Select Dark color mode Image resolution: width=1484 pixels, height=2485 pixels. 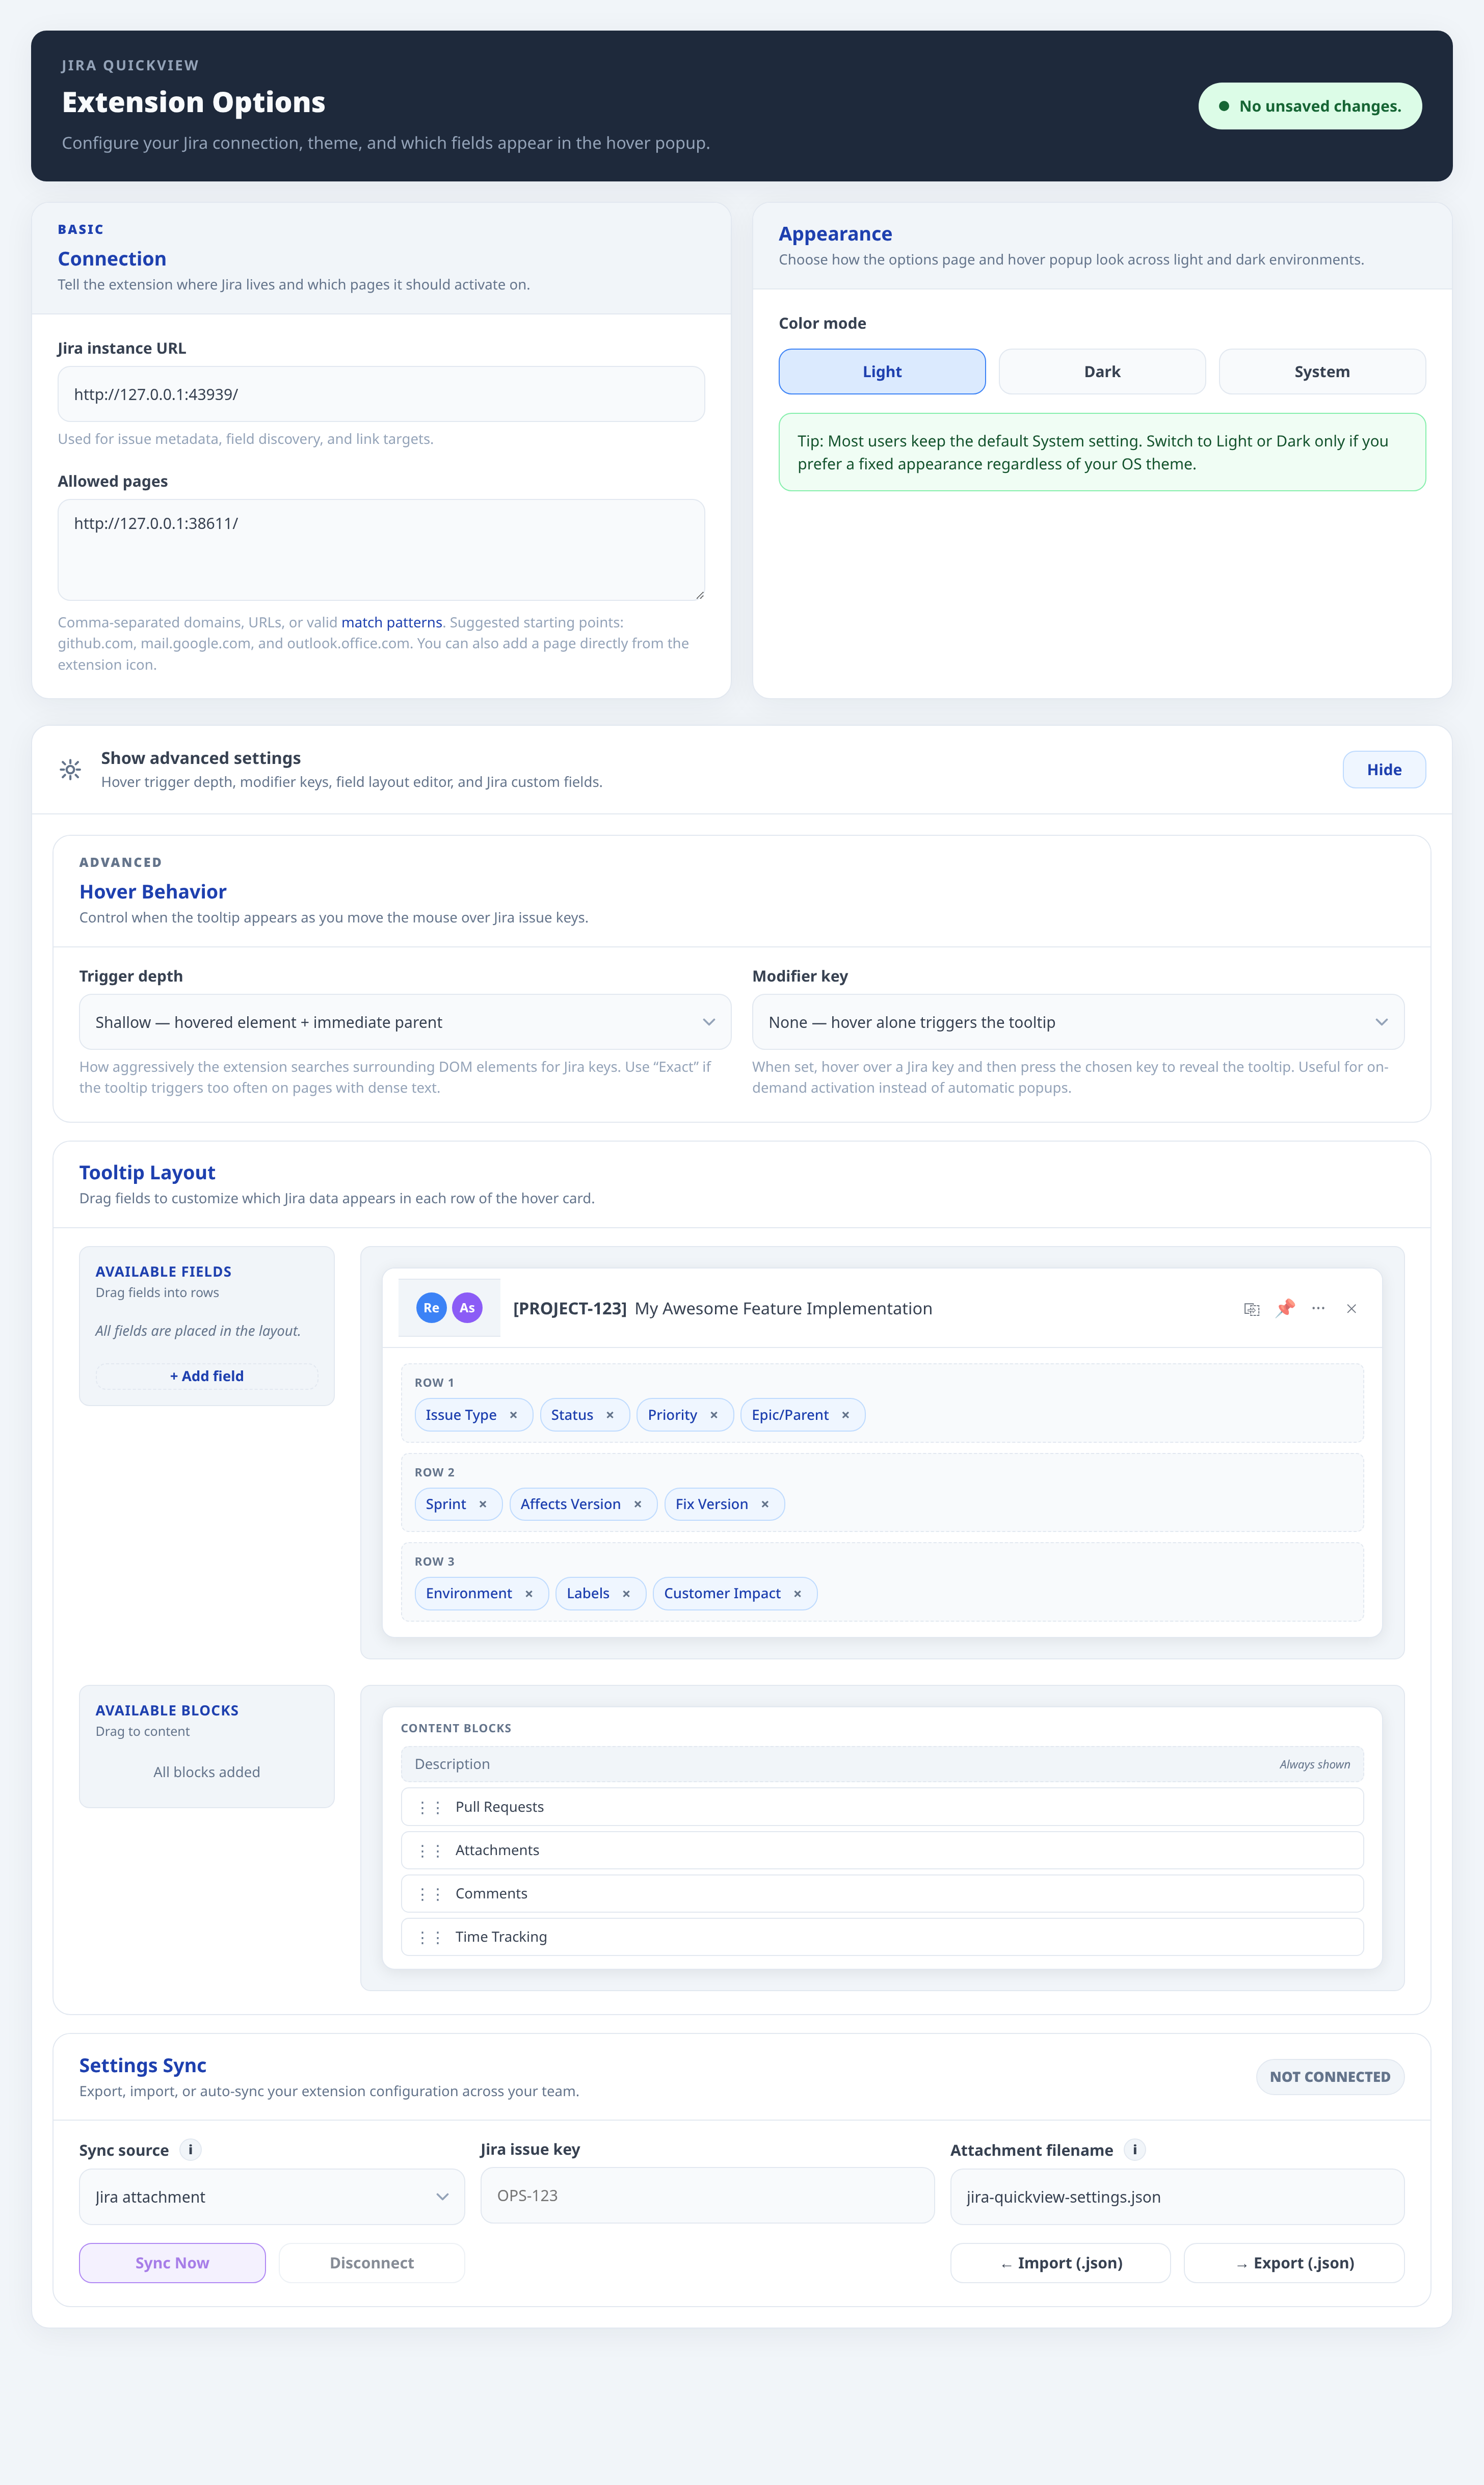(1101, 372)
